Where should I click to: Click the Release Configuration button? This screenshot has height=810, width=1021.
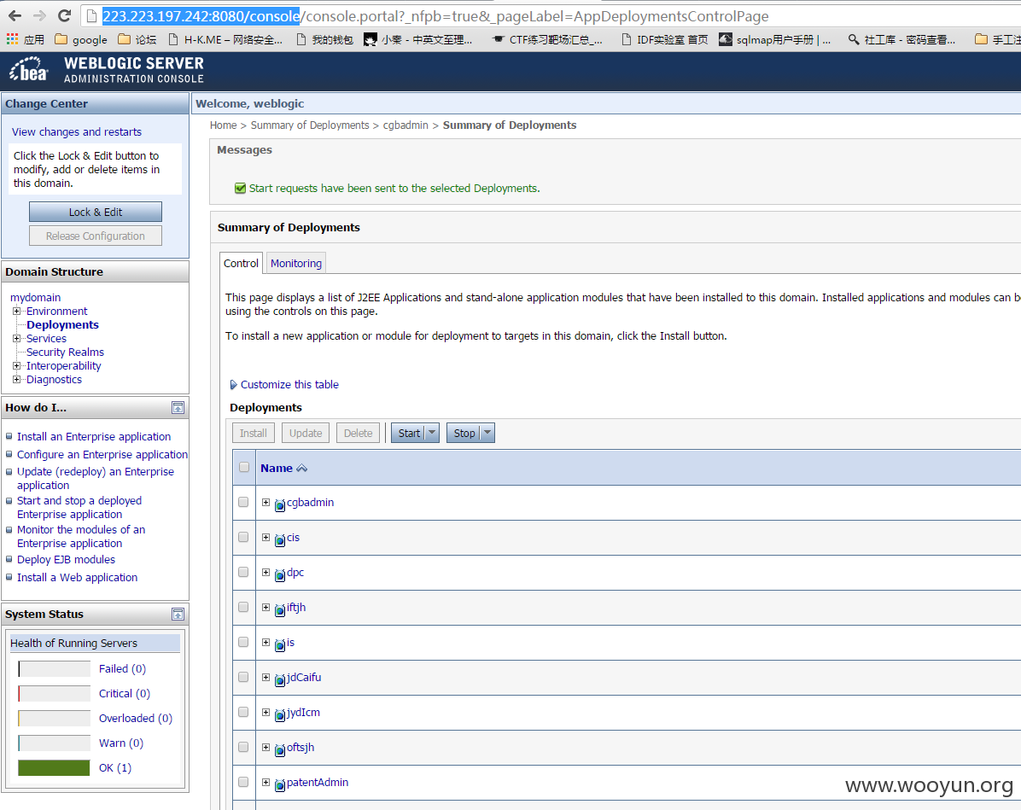point(96,236)
